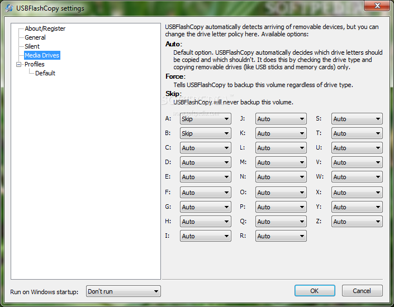Click the bold Force: heading

[x=175, y=76]
